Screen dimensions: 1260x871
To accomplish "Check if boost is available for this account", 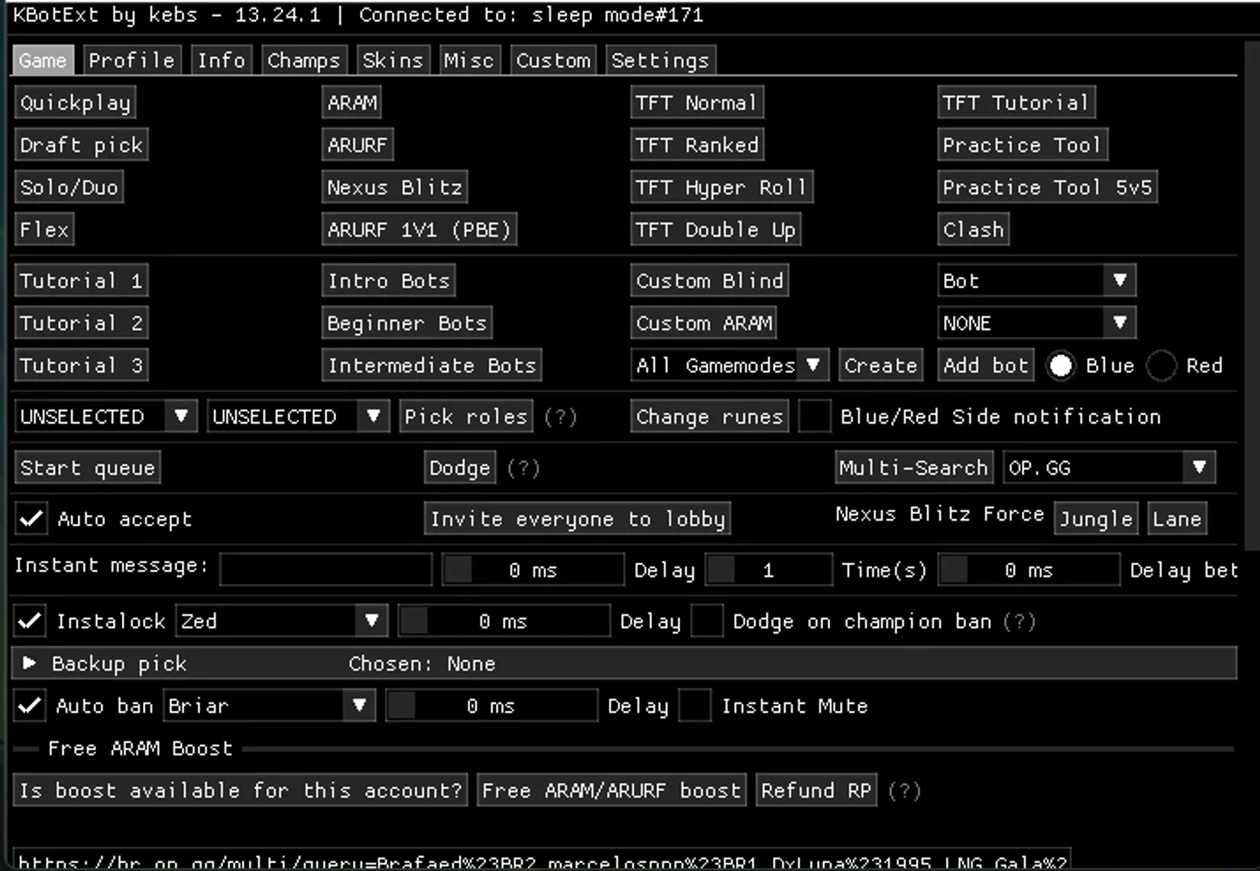I will [x=241, y=790].
